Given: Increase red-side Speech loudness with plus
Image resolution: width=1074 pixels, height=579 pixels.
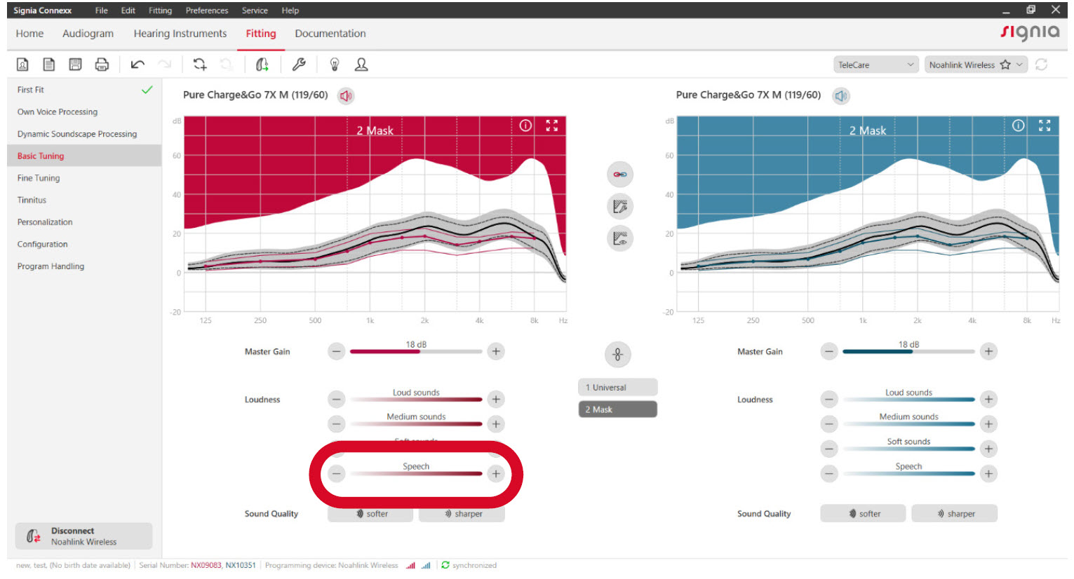Looking at the screenshot, I should coord(496,474).
